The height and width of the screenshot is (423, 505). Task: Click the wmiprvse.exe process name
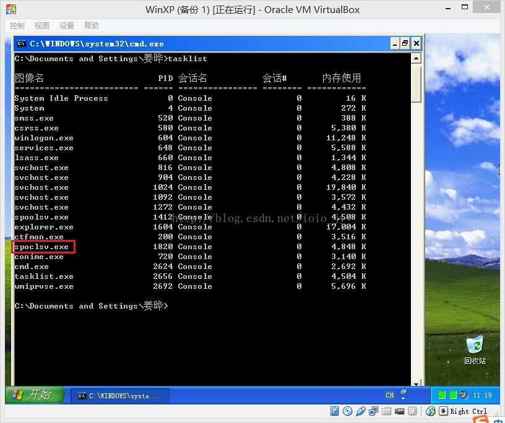click(x=44, y=286)
